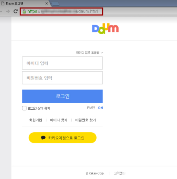Click the Daum logo
Viewport: 177px width, 179px height.
click(x=105, y=29)
